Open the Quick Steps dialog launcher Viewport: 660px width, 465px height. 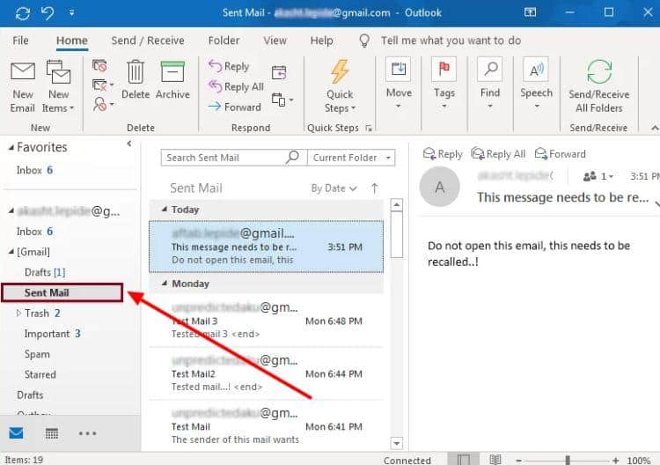click(369, 128)
